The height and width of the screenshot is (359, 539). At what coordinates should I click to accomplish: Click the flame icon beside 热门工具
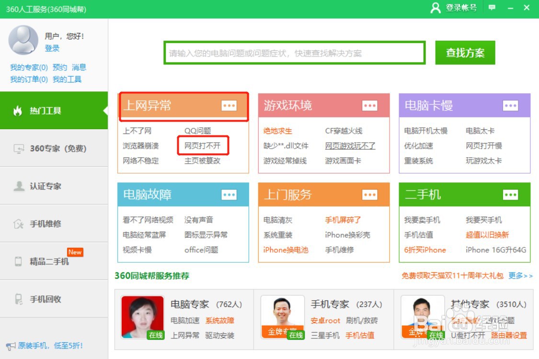coord(18,111)
